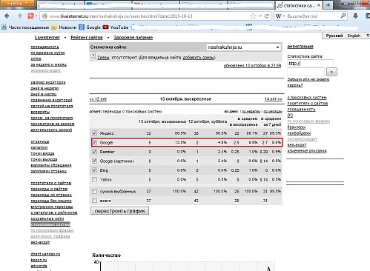Image resolution: width=370 pixels, height=271 pixels.
Task: Go to next day 14 окт >>
Action: [273, 99]
